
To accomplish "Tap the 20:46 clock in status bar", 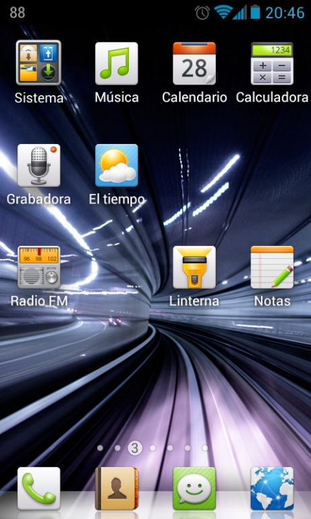I will 285,13.
